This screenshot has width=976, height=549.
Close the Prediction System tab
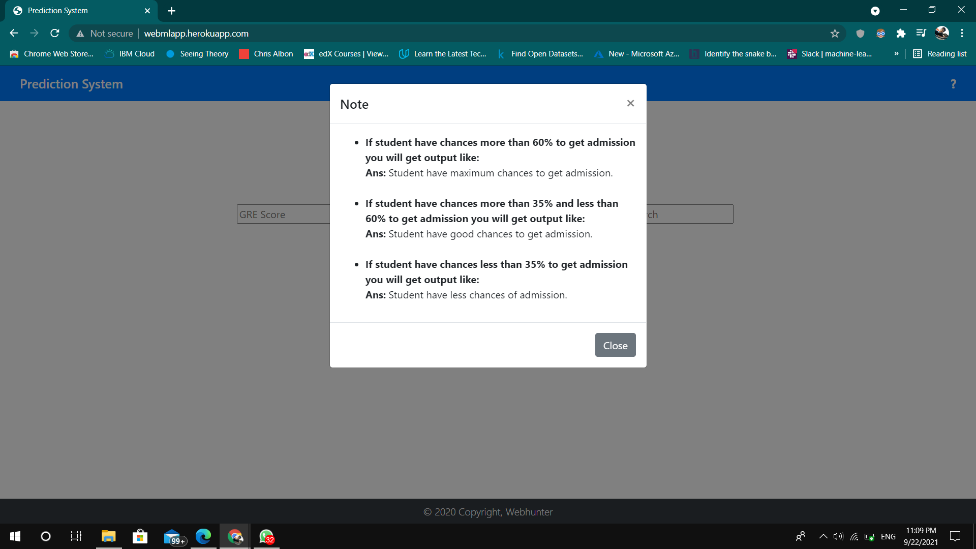[147, 11]
